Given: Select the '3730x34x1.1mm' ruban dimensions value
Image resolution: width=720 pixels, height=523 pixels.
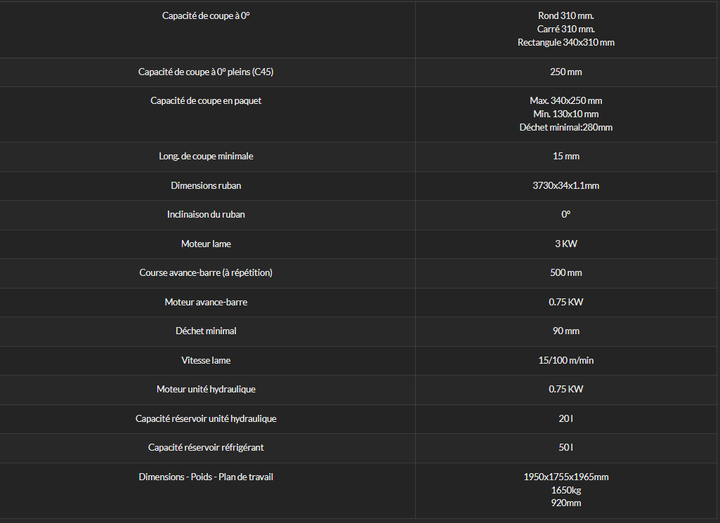Looking at the screenshot, I should pos(565,185).
